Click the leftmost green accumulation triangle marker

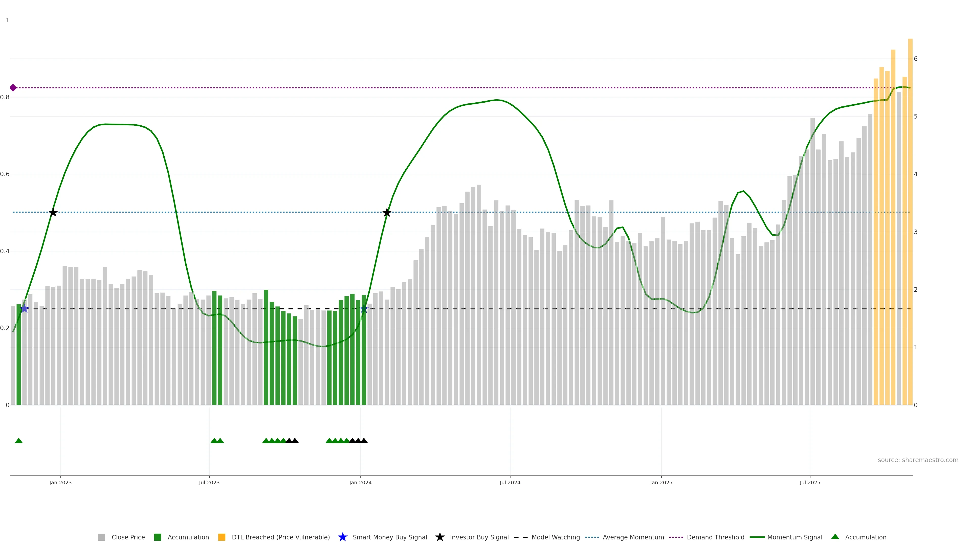[18, 441]
